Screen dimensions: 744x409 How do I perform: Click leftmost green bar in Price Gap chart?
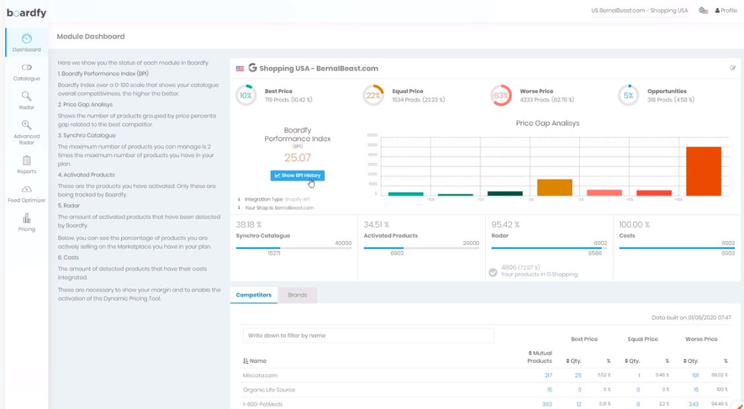(406, 194)
